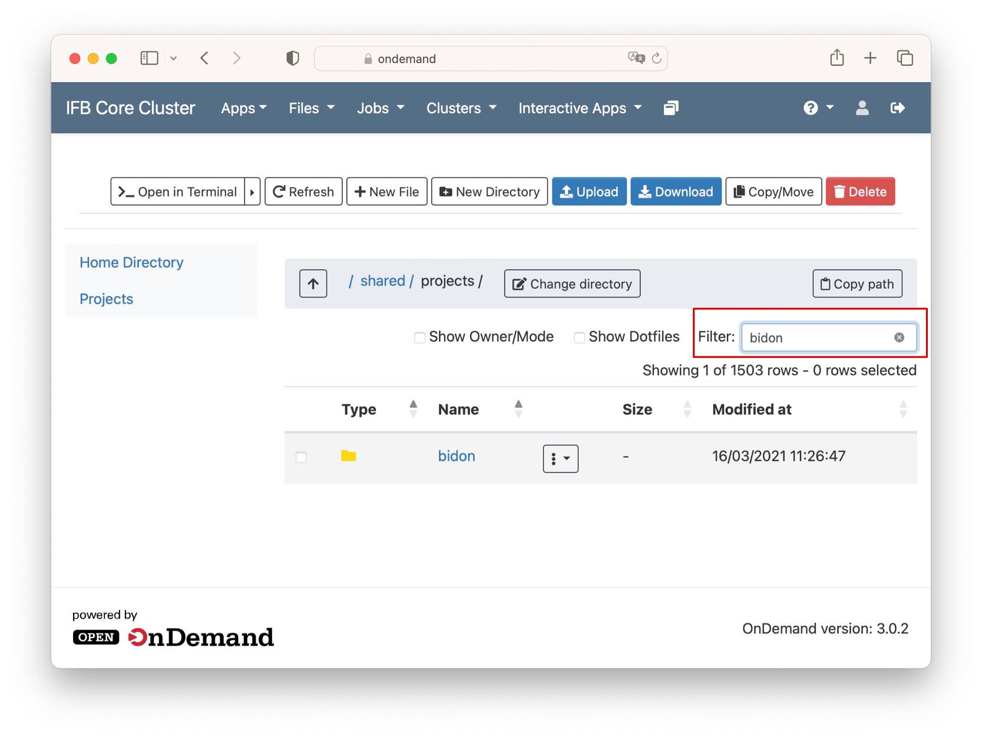Open the Help question mark menu
Viewport: 982px width, 736px height.
tap(818, 108)
